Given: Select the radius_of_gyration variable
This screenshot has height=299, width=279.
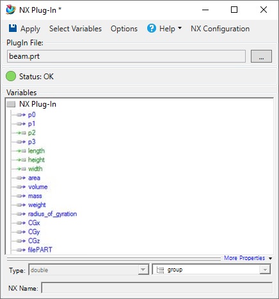Looking at the screenshot, I should [x=52, y=214].
